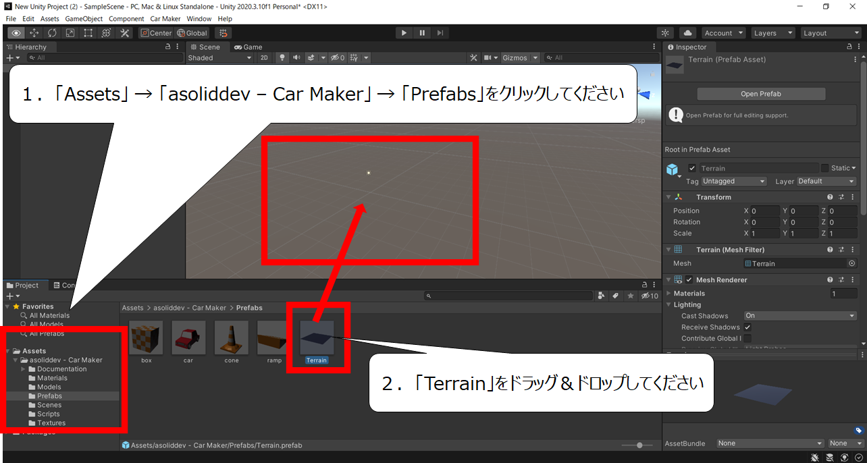This screenshot has width=867, height=463.
Task: Open the Cast Shadows dropdown
Action: 800,316
